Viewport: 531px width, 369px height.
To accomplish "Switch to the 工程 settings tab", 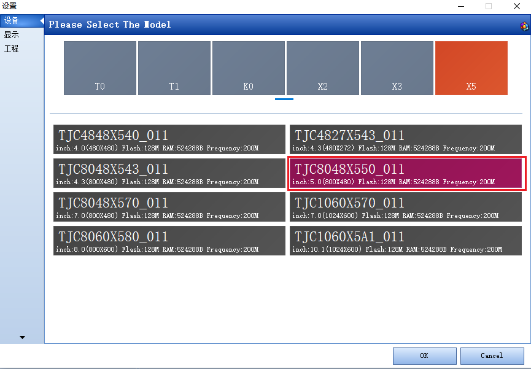I will click(12, 49).
